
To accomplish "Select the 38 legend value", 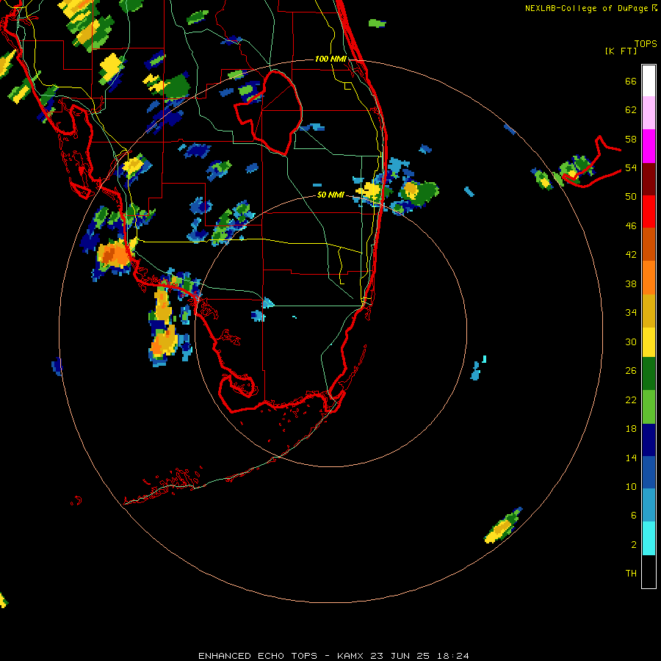I will pyautogui.click(x=631, y=283).
